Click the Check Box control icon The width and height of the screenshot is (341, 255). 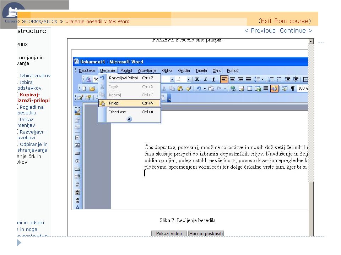point(77,137)
